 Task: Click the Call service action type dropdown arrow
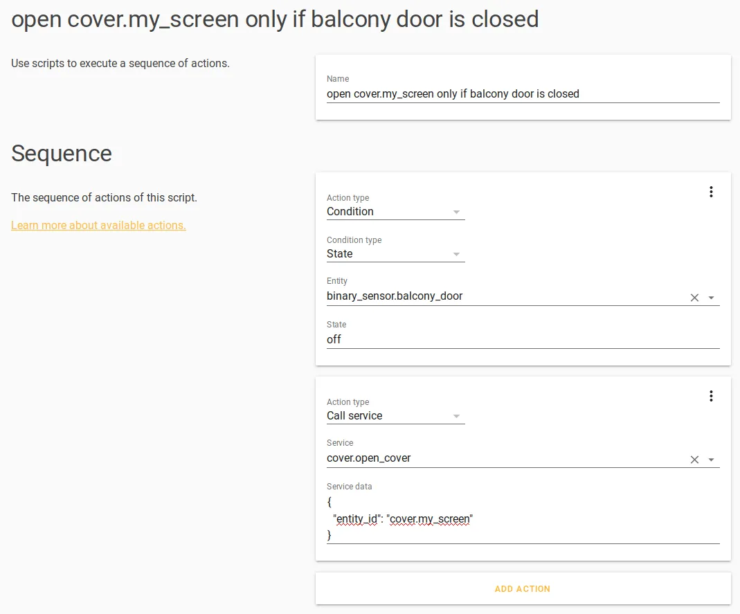point(456,416)
